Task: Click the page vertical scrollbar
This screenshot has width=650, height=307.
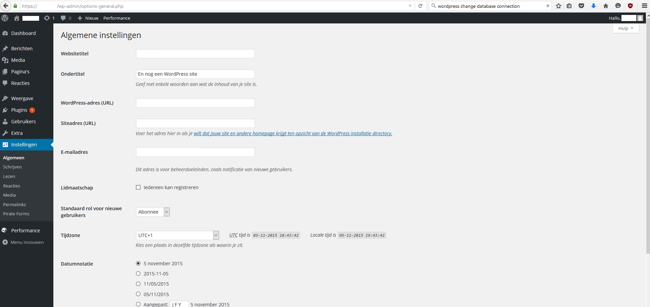Action: tap(648, 136)
